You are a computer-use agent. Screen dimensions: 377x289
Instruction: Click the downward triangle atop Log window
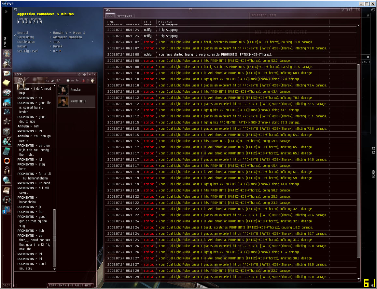click(190, 10)
